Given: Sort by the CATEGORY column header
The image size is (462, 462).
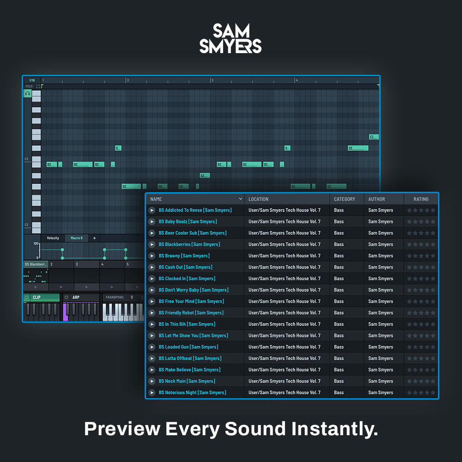Looking at the screenshot, I should (347, 199).
